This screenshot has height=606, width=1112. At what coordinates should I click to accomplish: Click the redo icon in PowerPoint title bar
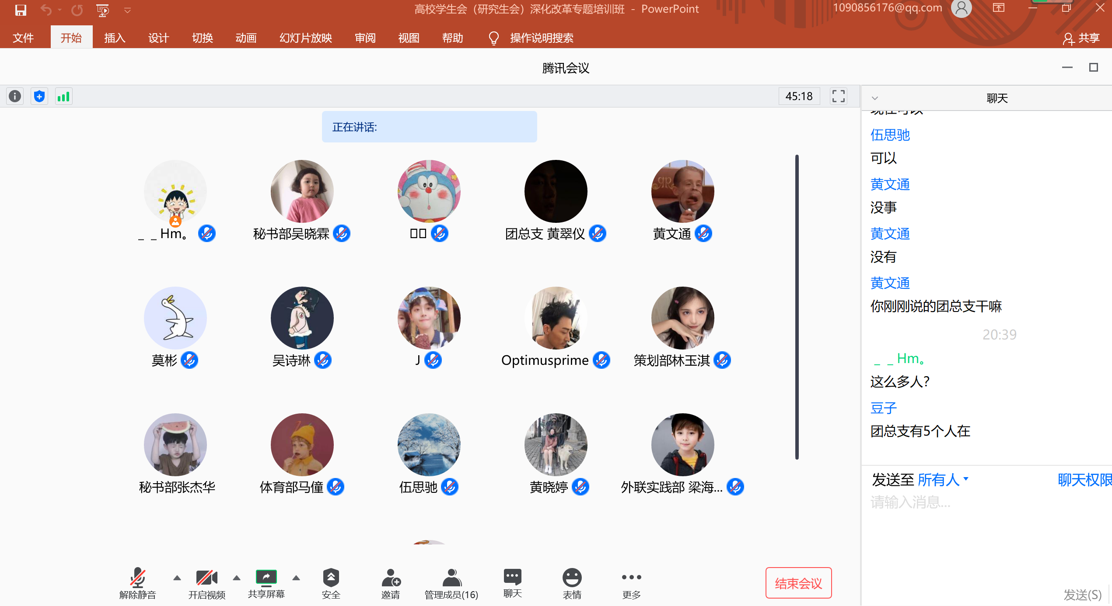77,10
